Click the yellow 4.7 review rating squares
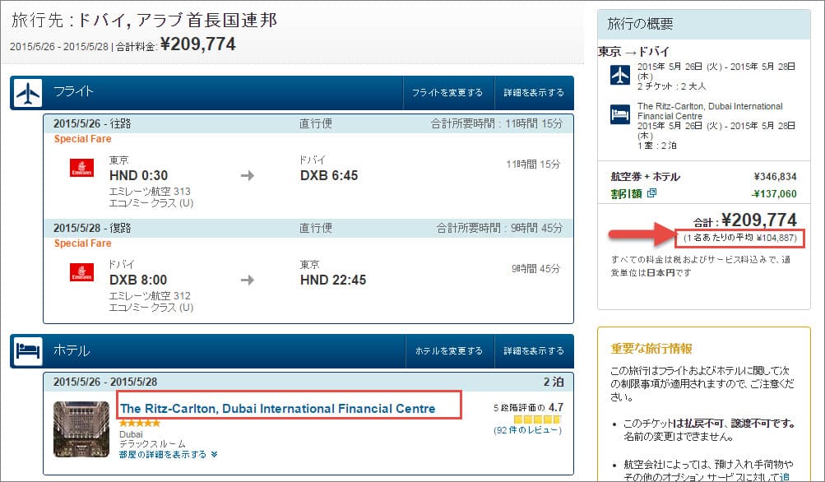 coord(537,419)
